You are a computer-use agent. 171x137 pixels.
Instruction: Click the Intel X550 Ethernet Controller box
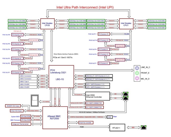[97, 96]
